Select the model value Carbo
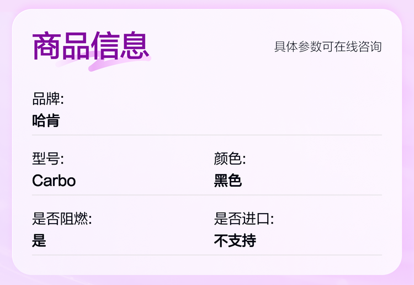This screenshot has height=285, width=414. (x=54, y=181)
